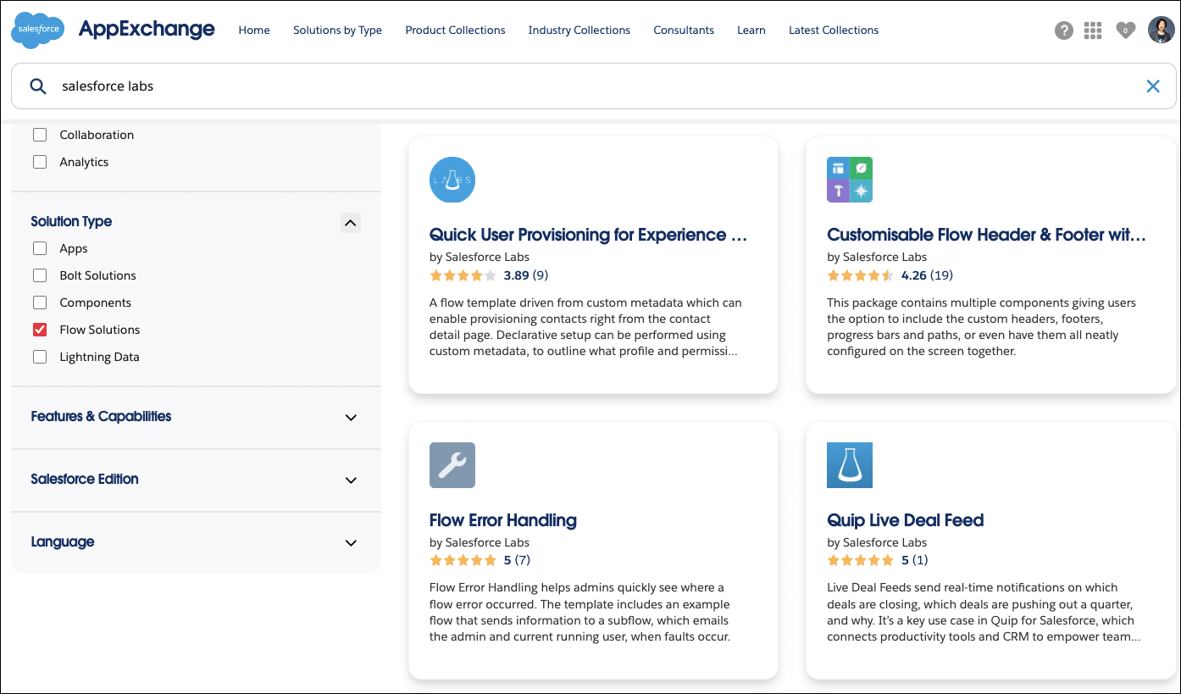
Task: Click the 5 (7) rating text
Action: click(517, 560)
